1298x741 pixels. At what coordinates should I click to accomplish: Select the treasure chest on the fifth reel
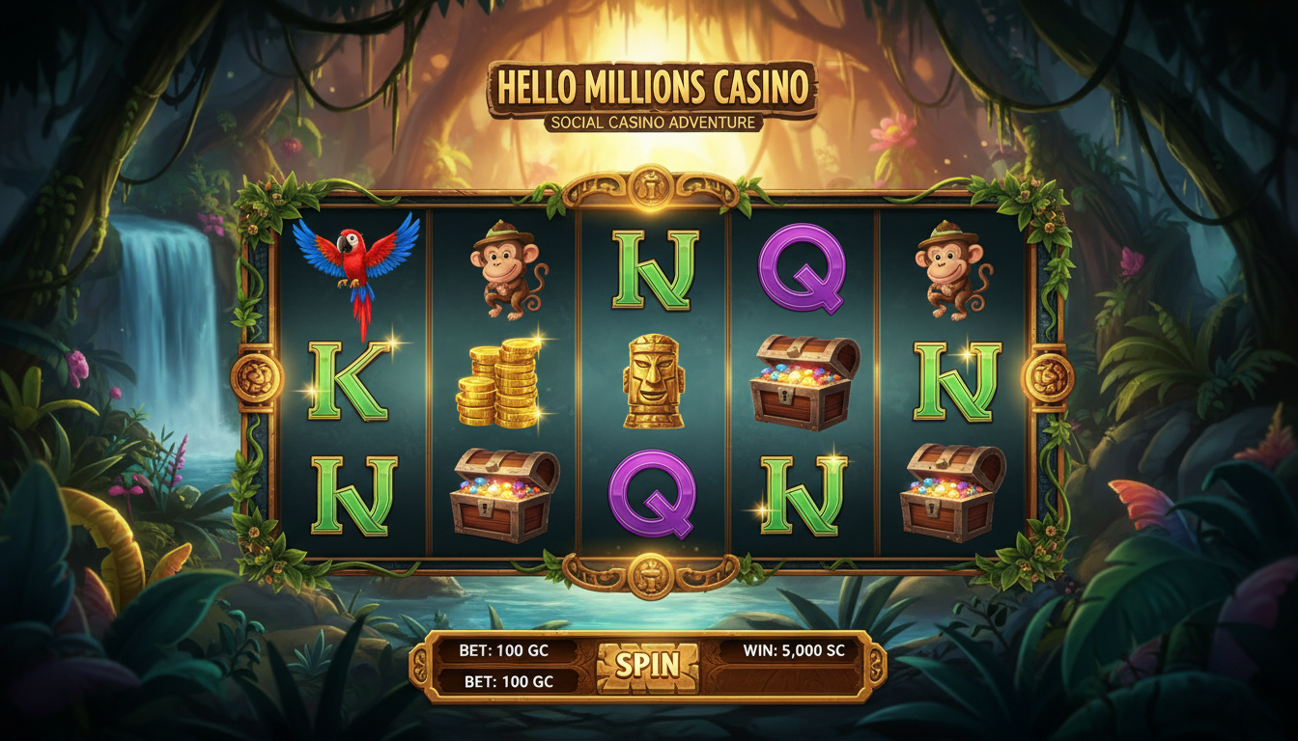click(952, 492)
